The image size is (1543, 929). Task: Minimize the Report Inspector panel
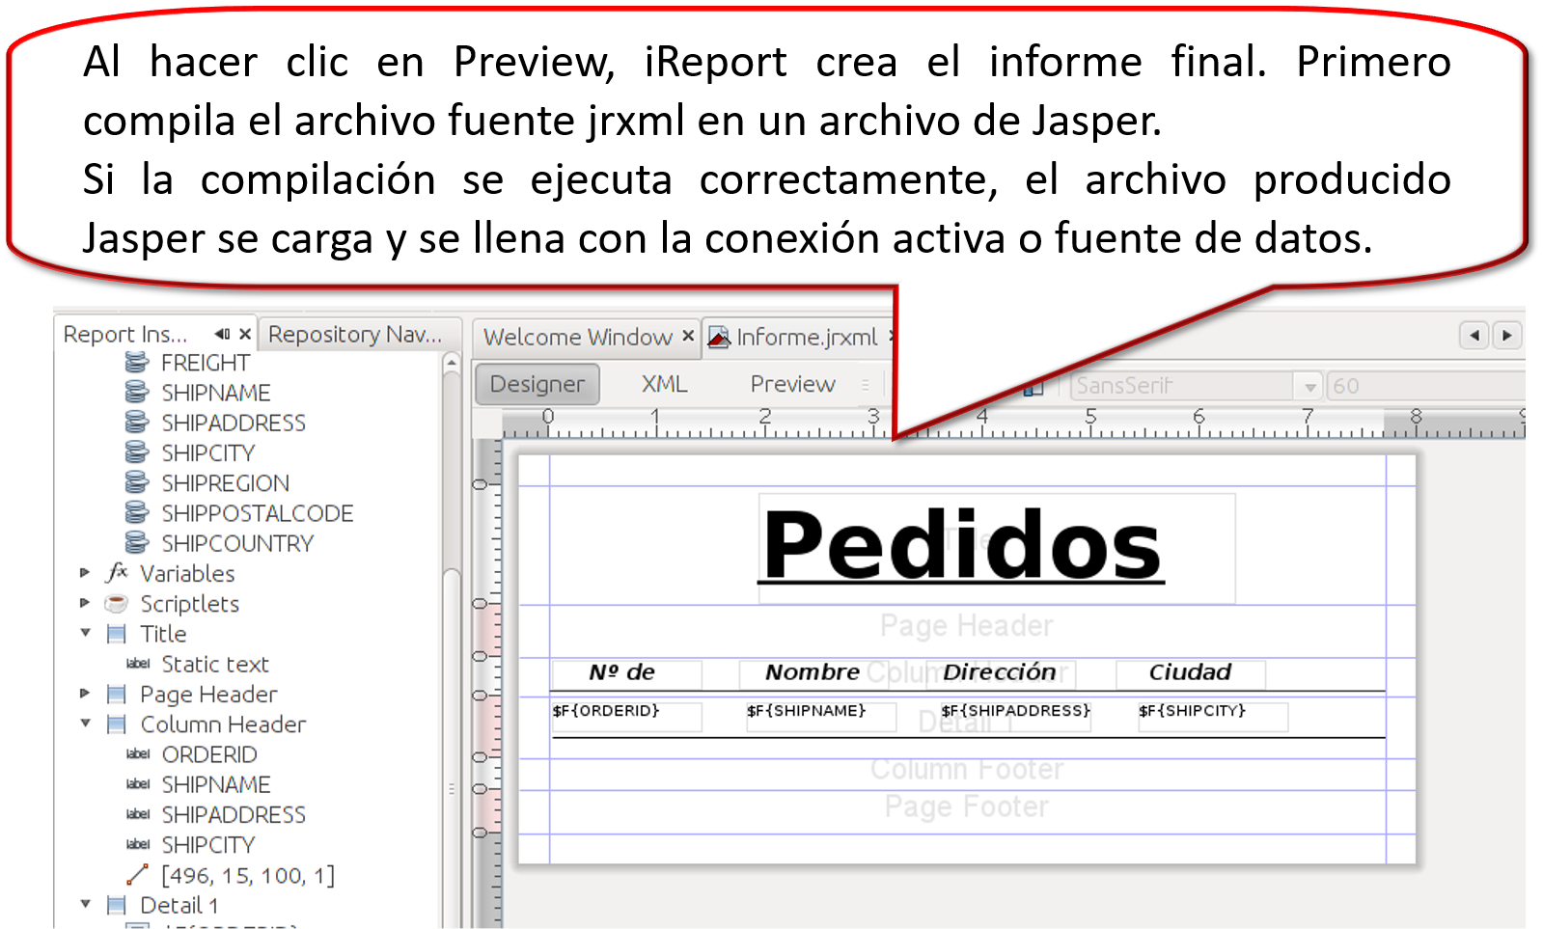pos(223,334)
